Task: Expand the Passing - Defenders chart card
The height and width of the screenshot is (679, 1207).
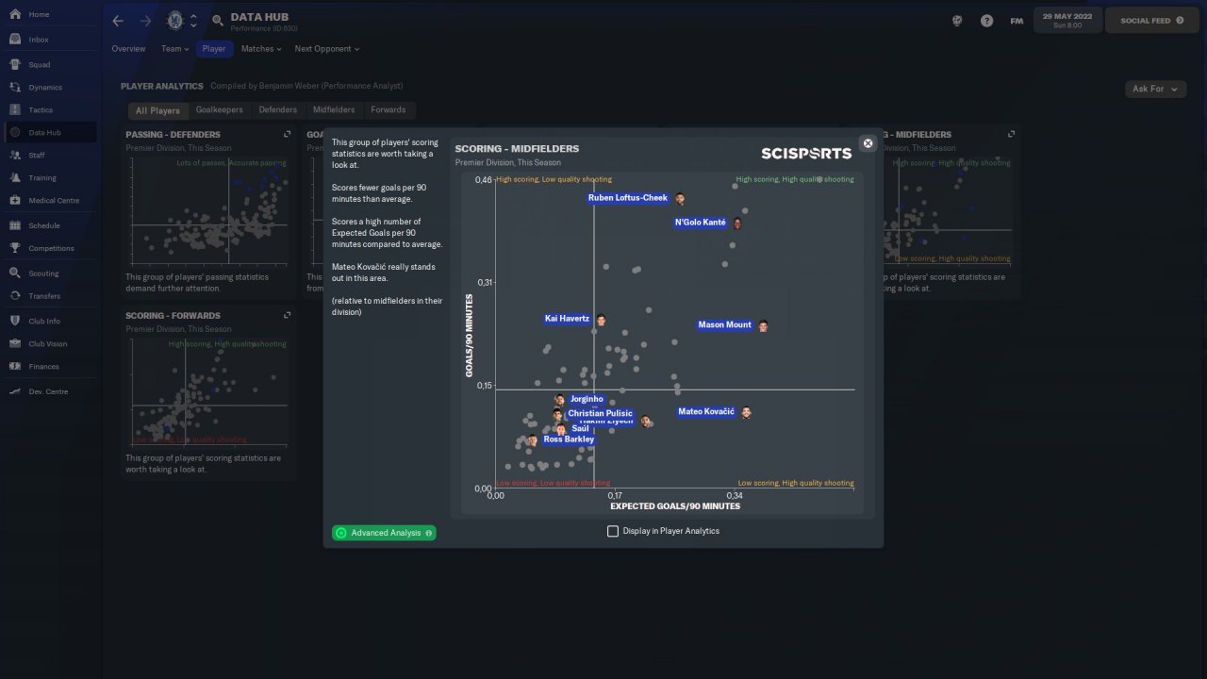Action: (x=288, y=135)
